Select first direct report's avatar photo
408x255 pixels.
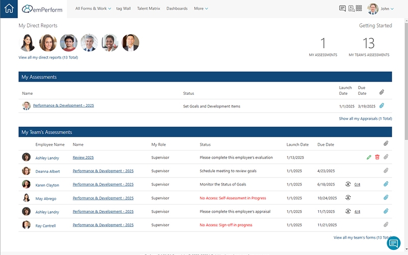click(27, 43)
